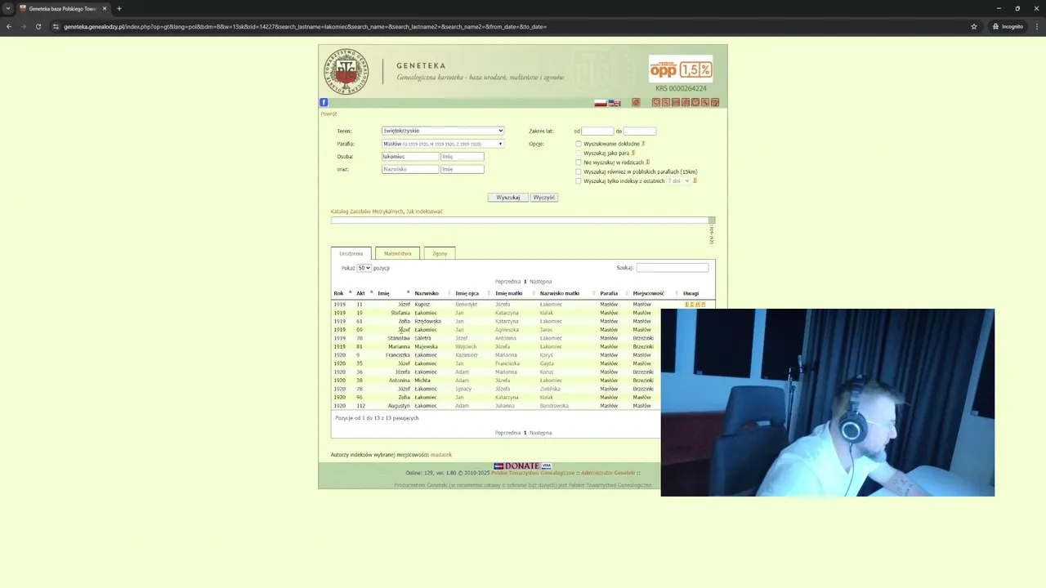The image size is (1046, 588).
Task: Open the browser tab search dropdown
Action: (x=7, y=8)
